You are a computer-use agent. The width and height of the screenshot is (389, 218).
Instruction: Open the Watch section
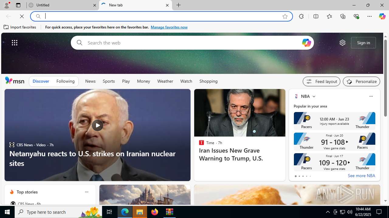click(x=186, y=81)
